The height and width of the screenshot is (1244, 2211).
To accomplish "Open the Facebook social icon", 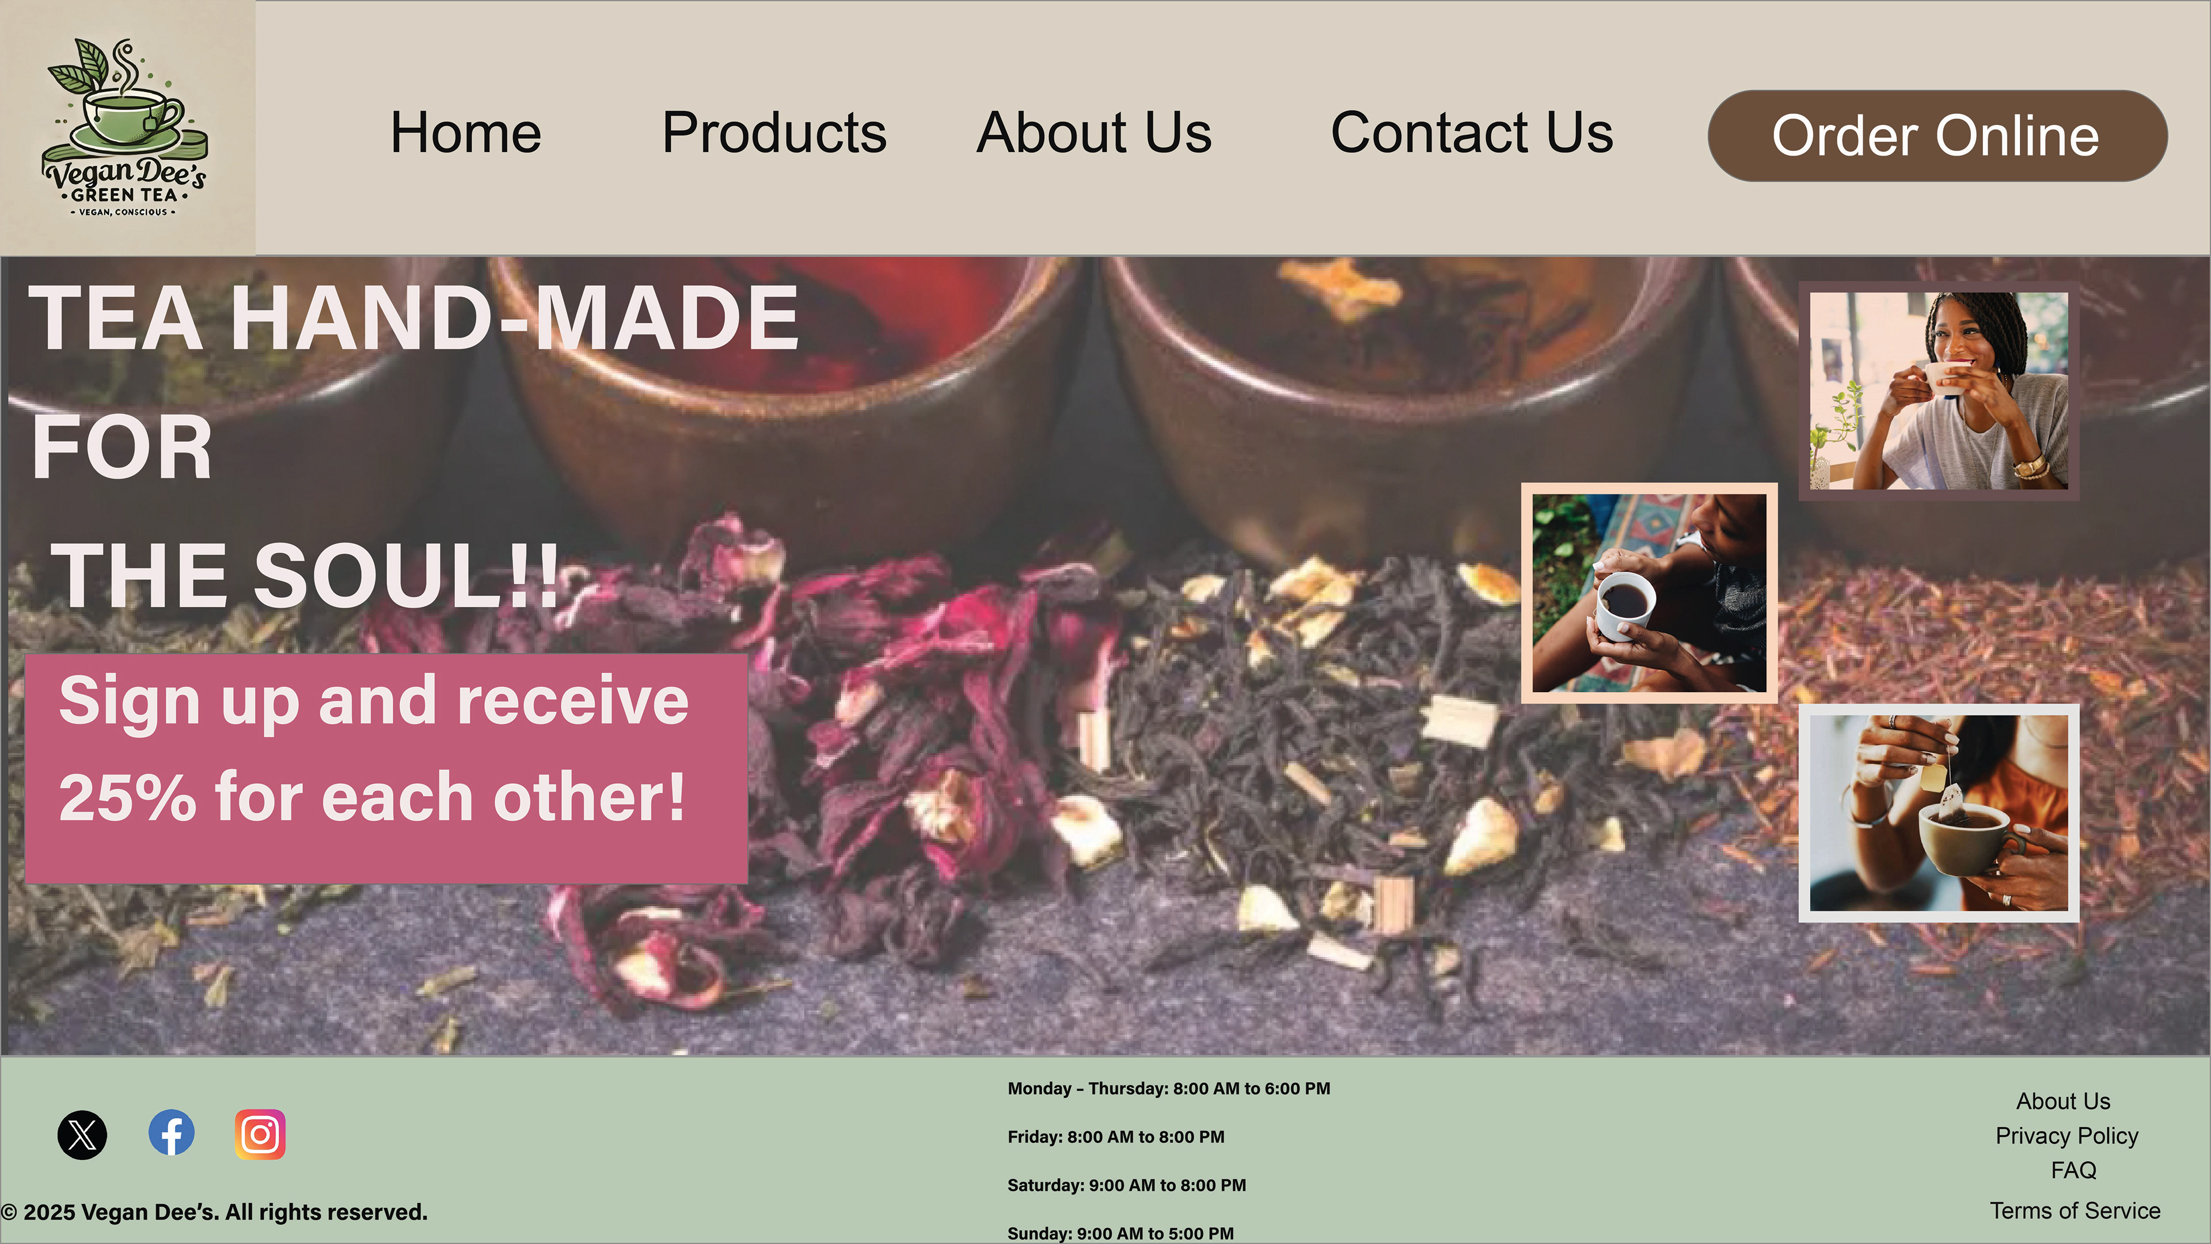I will 172,1132.
